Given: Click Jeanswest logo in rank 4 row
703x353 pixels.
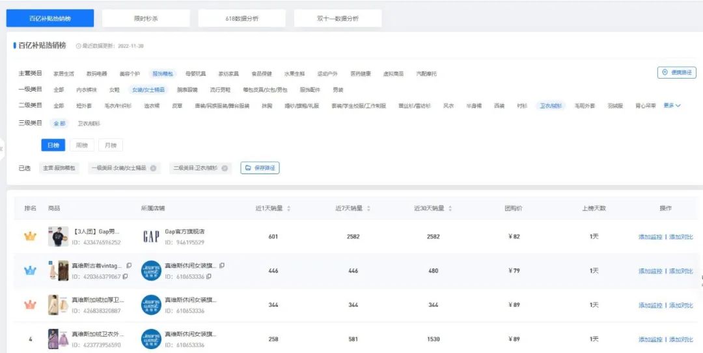Looking at the screenshot, I should 151,339.
